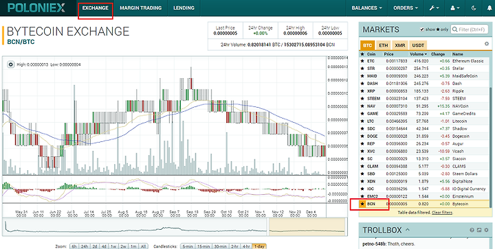Click the star next to LTC
Image resolution: width=495 pixels, height=249 pixels.
click(x=362, y=121)
